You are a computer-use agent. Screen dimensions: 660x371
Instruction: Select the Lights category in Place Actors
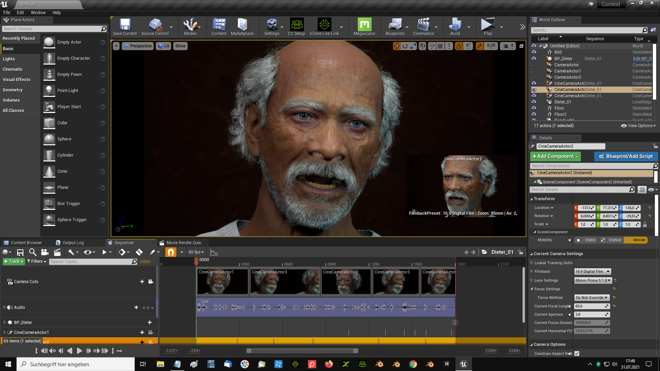9,59
